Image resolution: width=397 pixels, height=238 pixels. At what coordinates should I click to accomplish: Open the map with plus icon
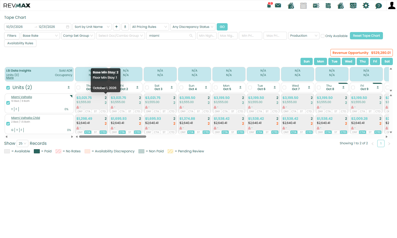click(328, 5)
